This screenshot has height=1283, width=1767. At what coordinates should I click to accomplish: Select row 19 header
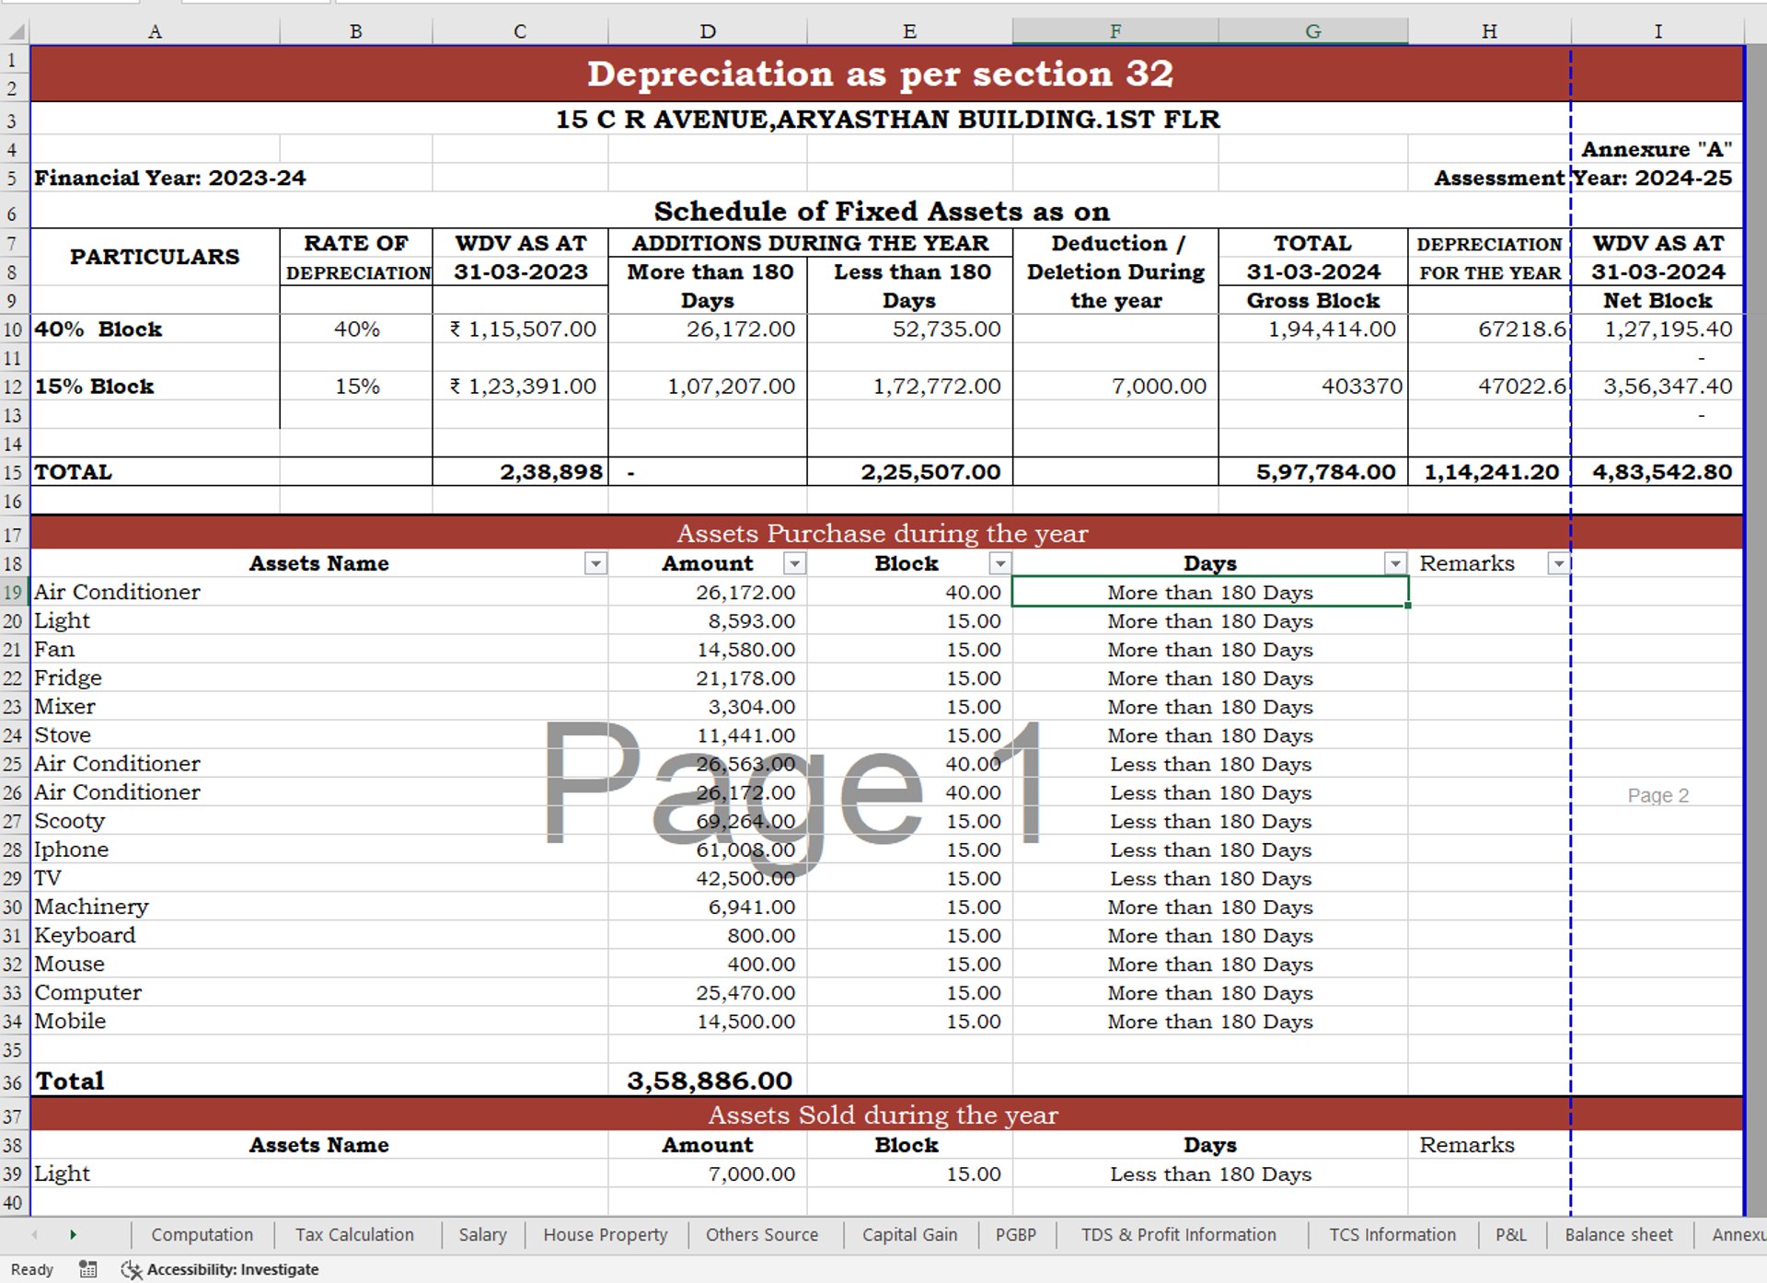click(13, 592)
